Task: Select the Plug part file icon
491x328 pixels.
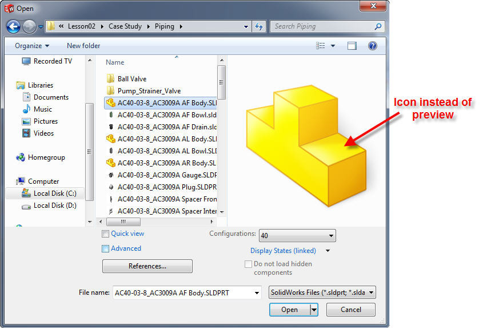Action: coord(110,187)
